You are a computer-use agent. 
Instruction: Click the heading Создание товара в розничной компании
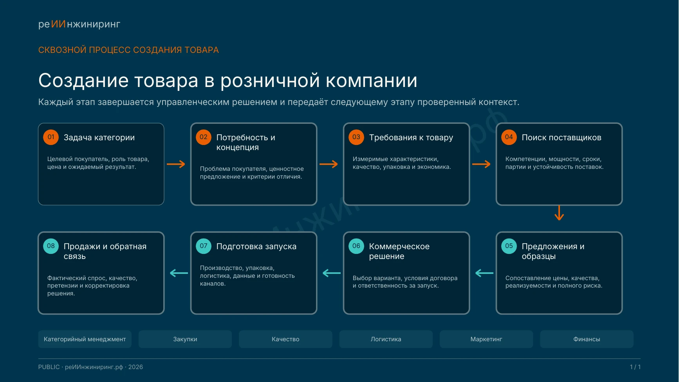click(228, 81)
